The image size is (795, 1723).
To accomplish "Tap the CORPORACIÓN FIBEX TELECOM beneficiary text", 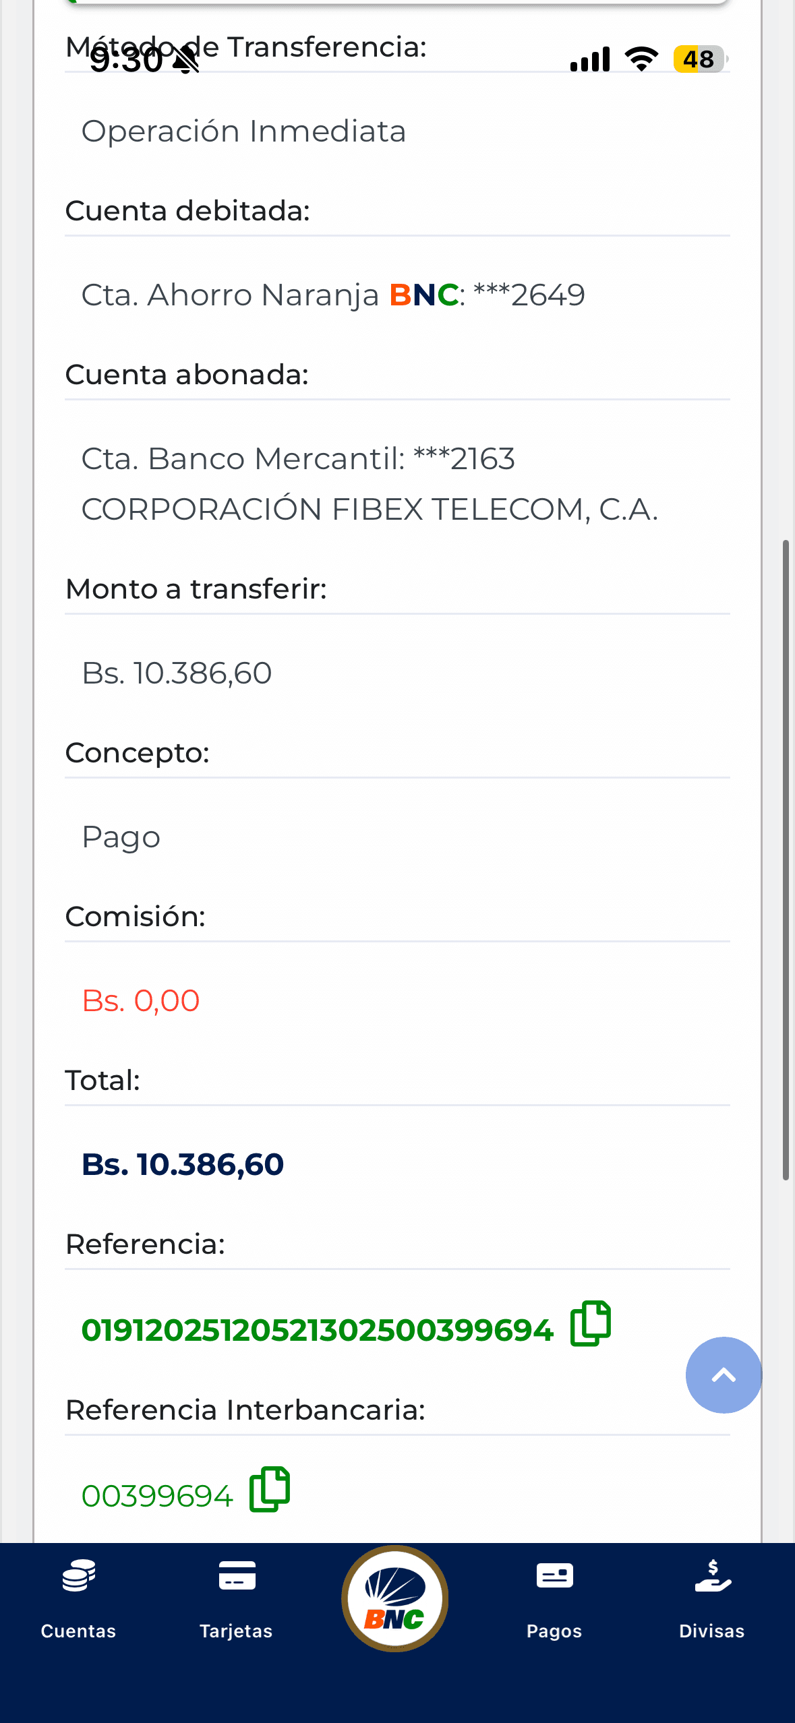I will (370, 510).
